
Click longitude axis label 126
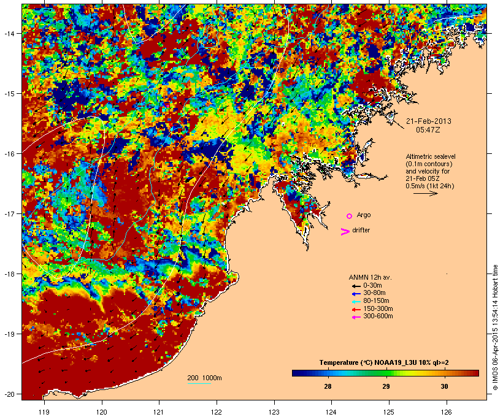click(446, 412)
